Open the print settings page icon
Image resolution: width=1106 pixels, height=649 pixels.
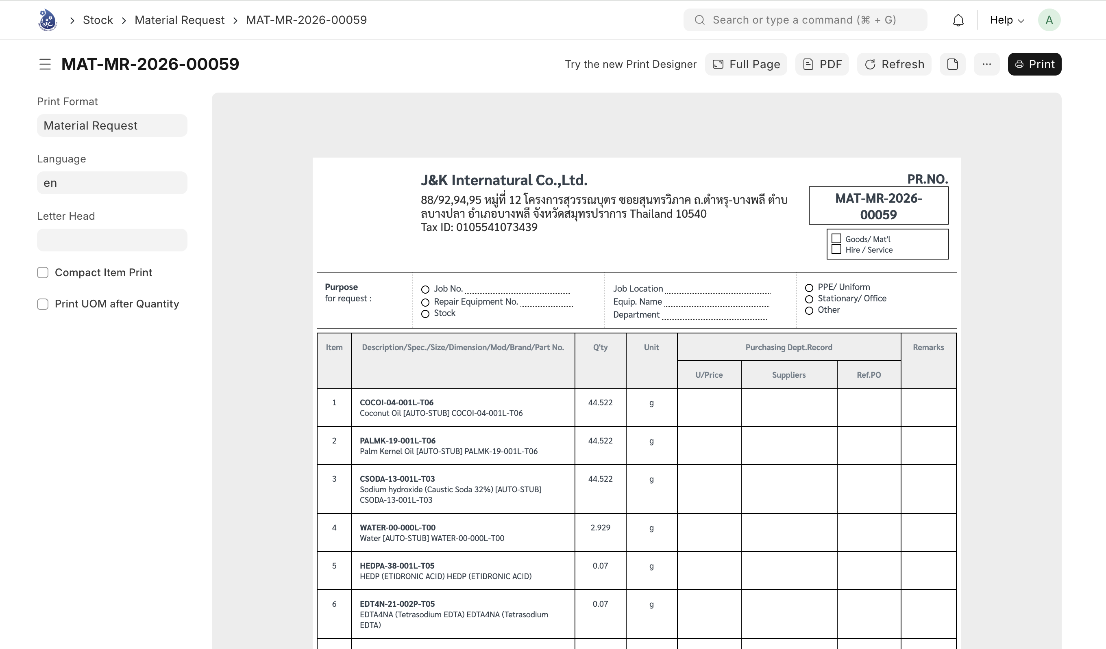point(952,64)
